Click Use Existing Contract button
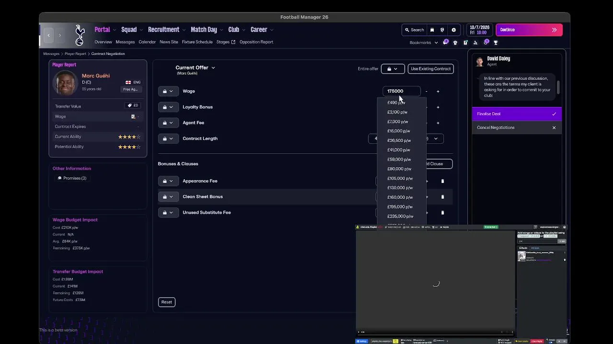Screen dimensions: 613x344 click(431, 69)
